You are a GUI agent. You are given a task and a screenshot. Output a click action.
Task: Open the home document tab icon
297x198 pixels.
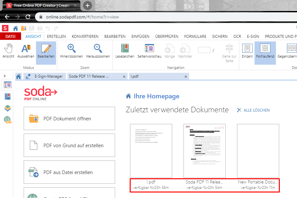point(18,76)
